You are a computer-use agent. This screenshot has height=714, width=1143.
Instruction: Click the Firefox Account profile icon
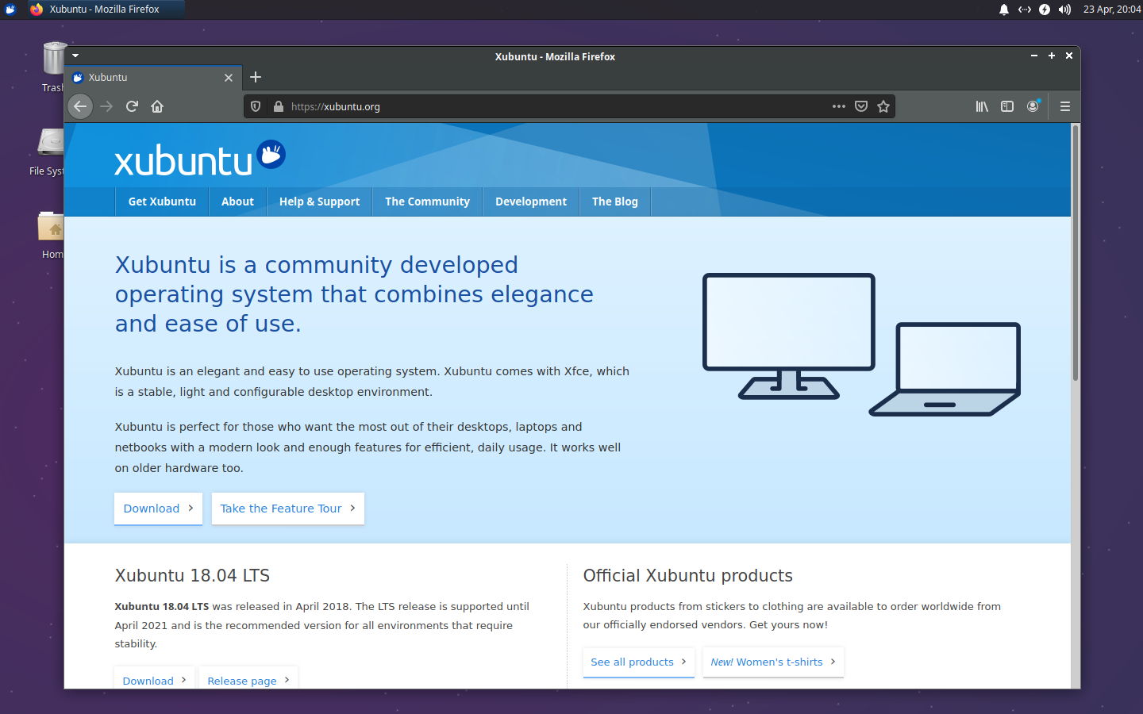(x=1033, y=106)
